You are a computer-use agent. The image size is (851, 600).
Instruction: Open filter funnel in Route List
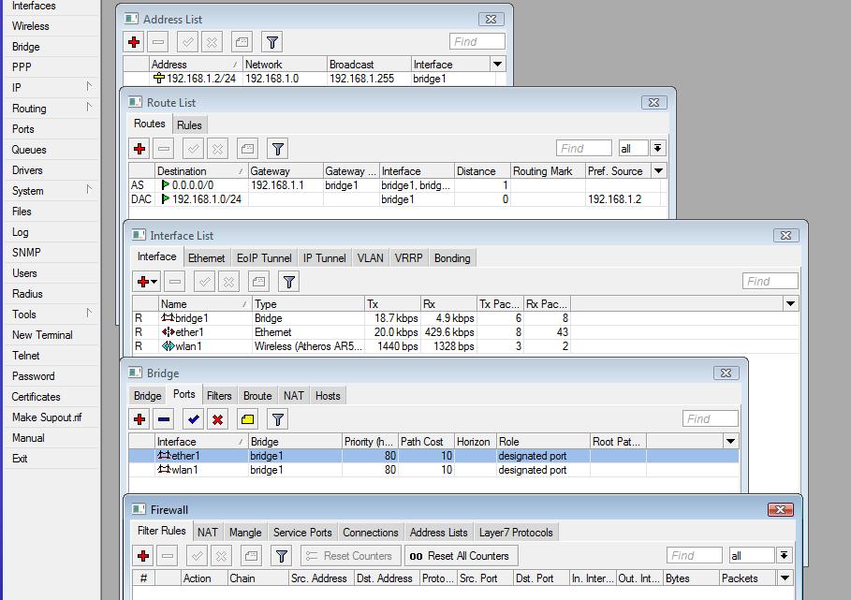[278, 149]
